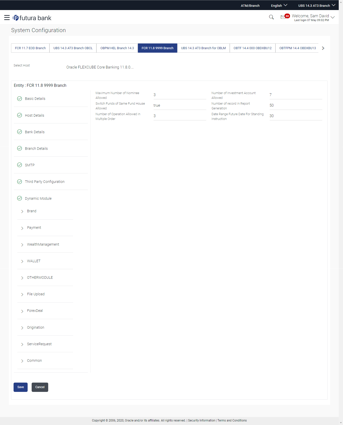
Task: Click the Host Details check icon
Action: pyautogui.click(x=20, y=115)
